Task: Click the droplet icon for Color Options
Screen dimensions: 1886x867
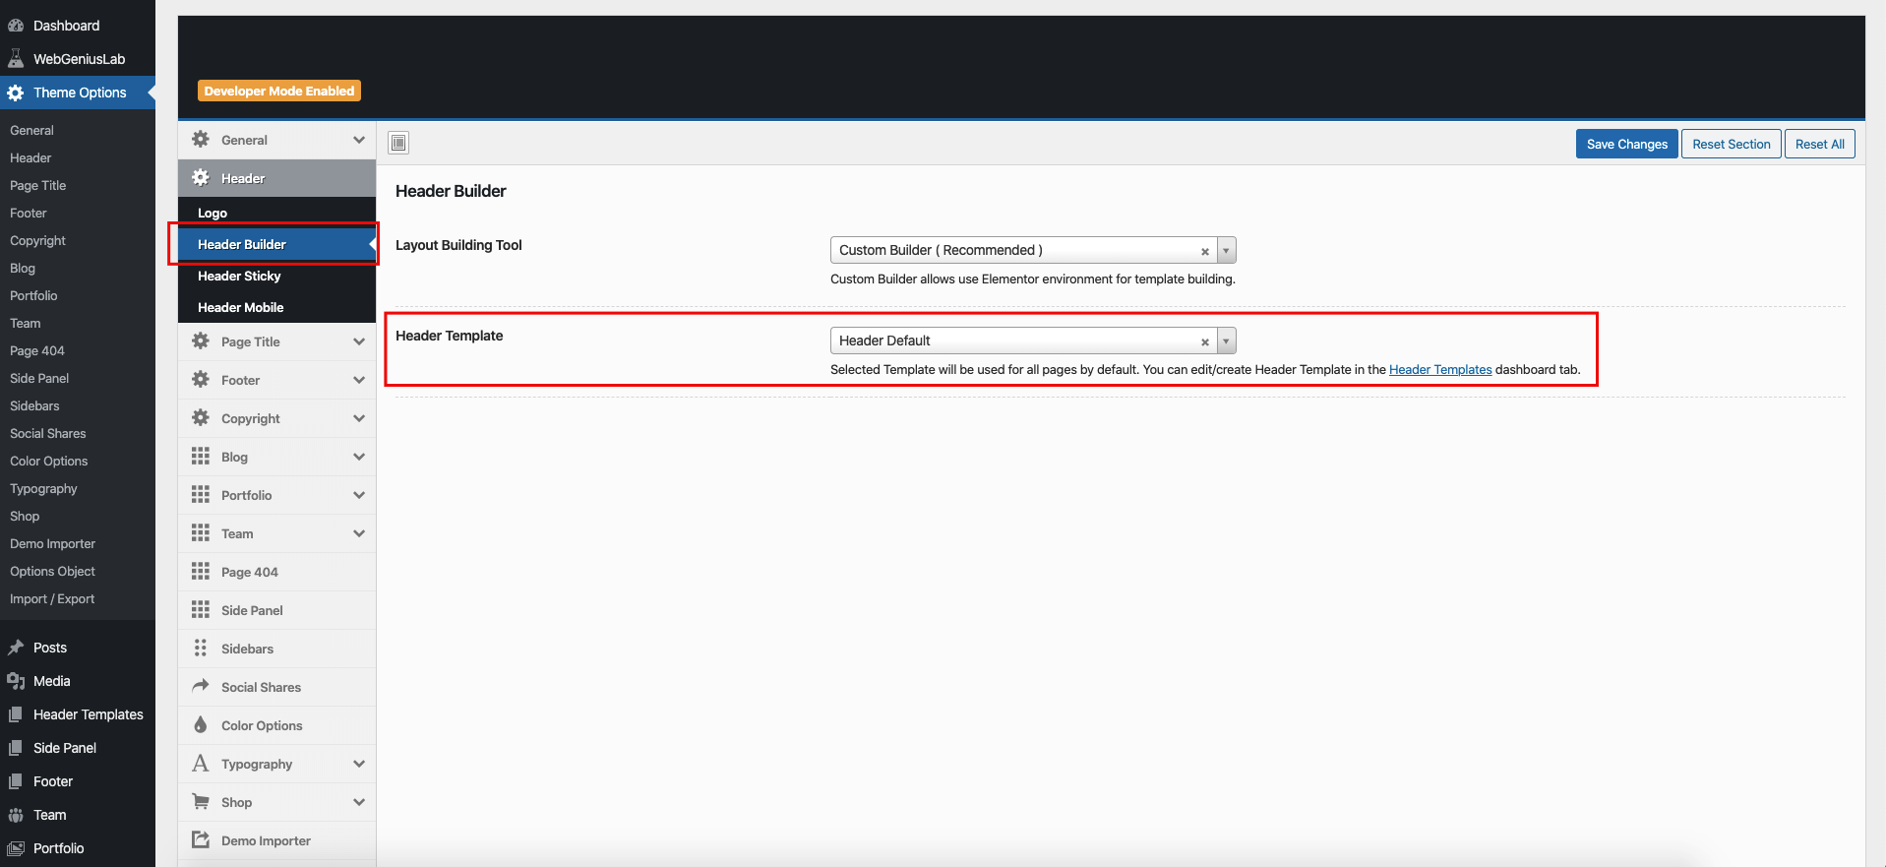Action: (201, 725)
